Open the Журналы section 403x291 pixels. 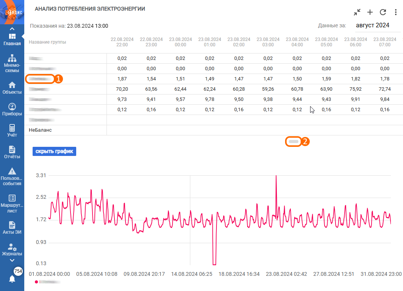pos(12,247)
